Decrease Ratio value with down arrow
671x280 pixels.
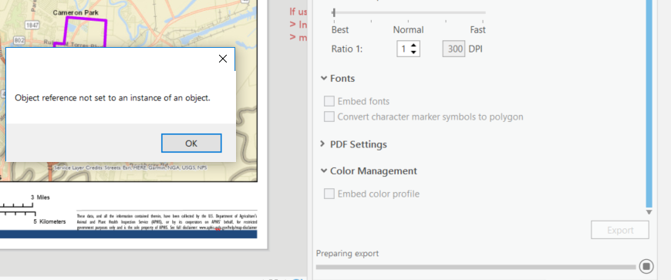click(413, 52)
